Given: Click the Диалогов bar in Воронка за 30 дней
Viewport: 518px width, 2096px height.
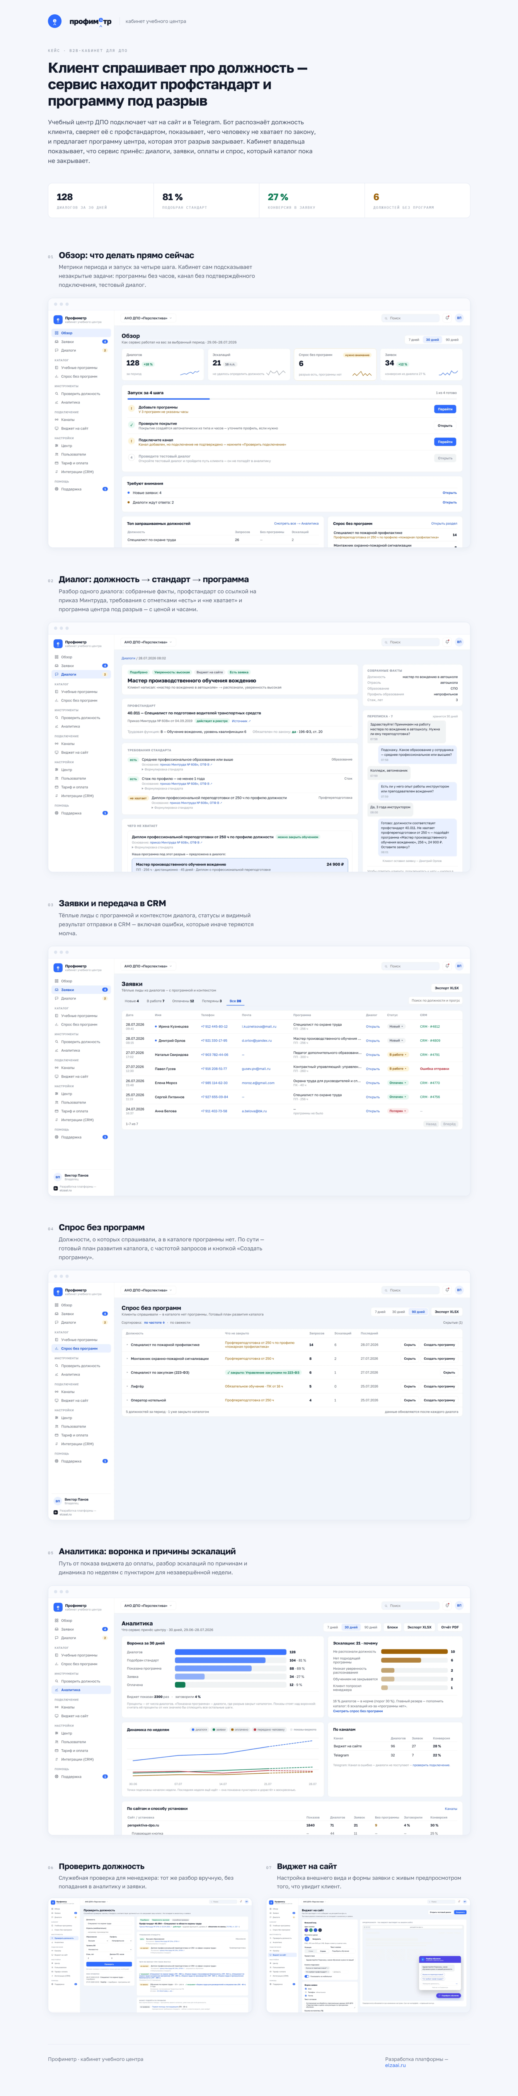Looking at the screenshot, I should pos(231,1652).
